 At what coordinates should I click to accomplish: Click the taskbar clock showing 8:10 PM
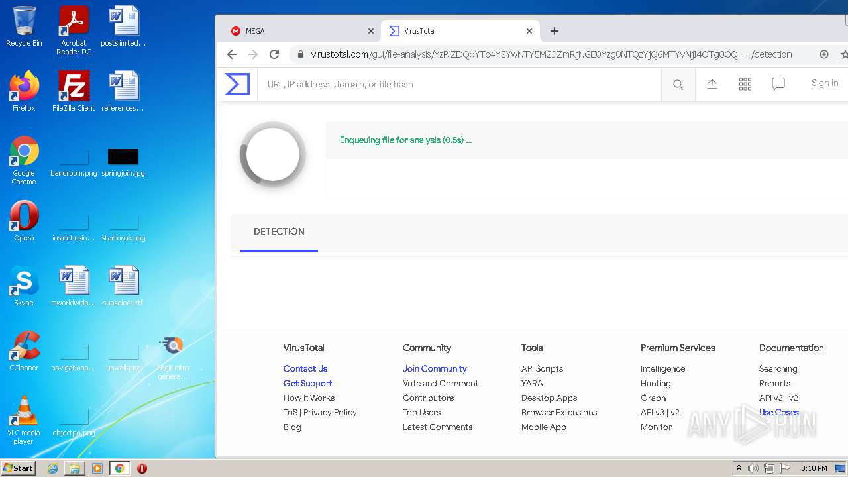point(814,468)
